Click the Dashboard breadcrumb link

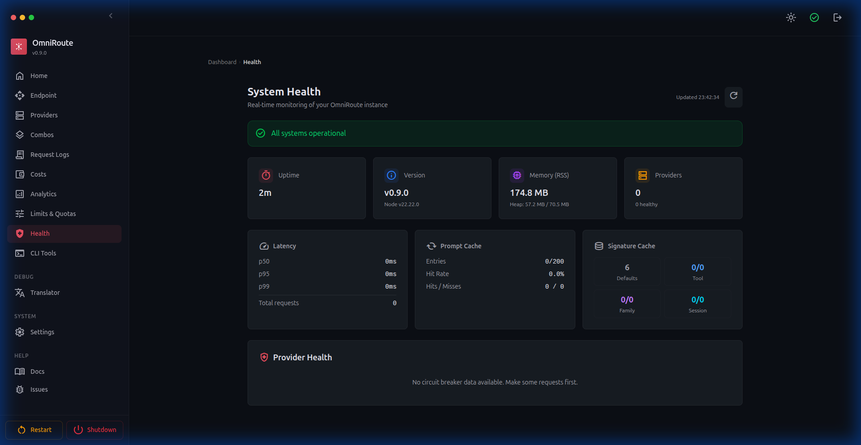click(222, 62)
